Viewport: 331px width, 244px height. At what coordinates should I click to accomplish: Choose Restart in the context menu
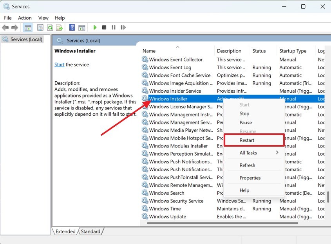click(254, 140)
